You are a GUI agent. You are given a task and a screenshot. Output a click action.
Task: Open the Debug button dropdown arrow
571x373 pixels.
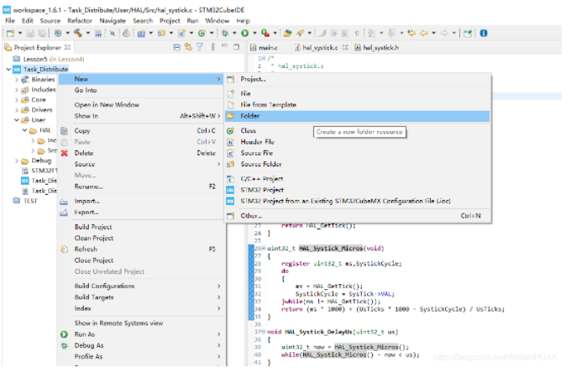click(x=234, y=33)
